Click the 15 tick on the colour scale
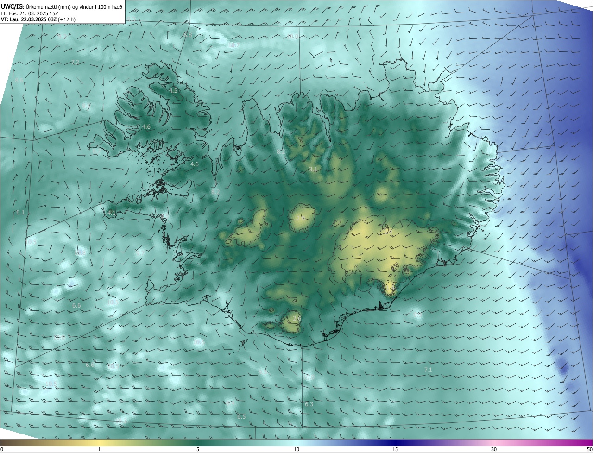The width and height of the screenshot is (593, 453). [395, 449]
